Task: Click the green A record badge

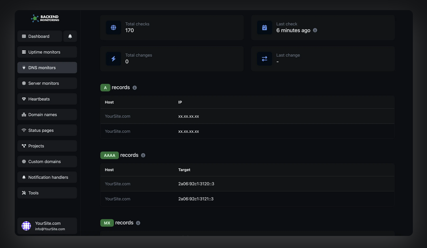Action: pos(105,88)
